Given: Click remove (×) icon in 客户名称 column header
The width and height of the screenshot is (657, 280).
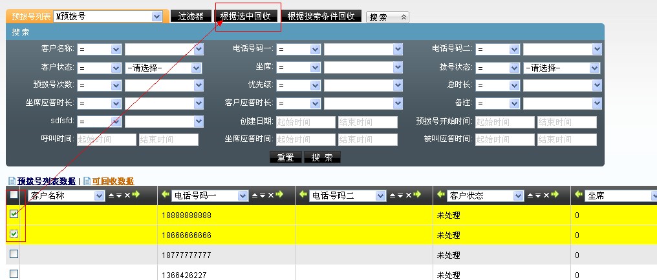Looking at the screenshot, I should (127, 195).
